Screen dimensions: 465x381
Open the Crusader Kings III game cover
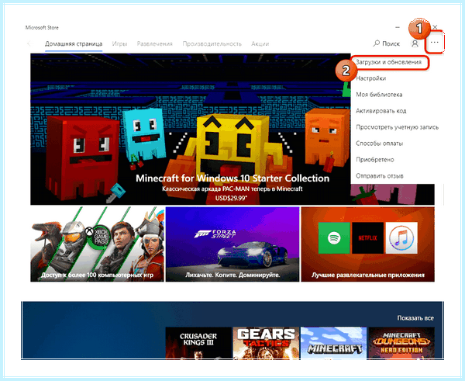click(x=198, y=343)
